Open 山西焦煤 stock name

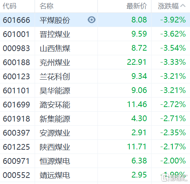[55, 48]
